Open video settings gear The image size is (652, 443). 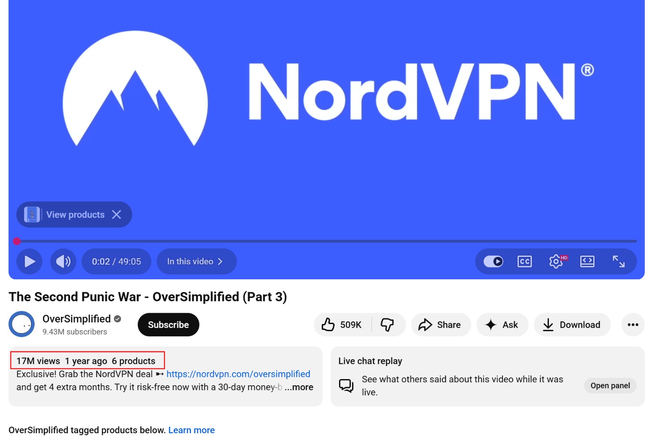(x=556, y=261)
